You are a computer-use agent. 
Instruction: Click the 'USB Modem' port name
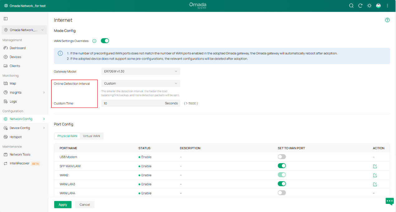pyautogui.click(x=68, y=157)
